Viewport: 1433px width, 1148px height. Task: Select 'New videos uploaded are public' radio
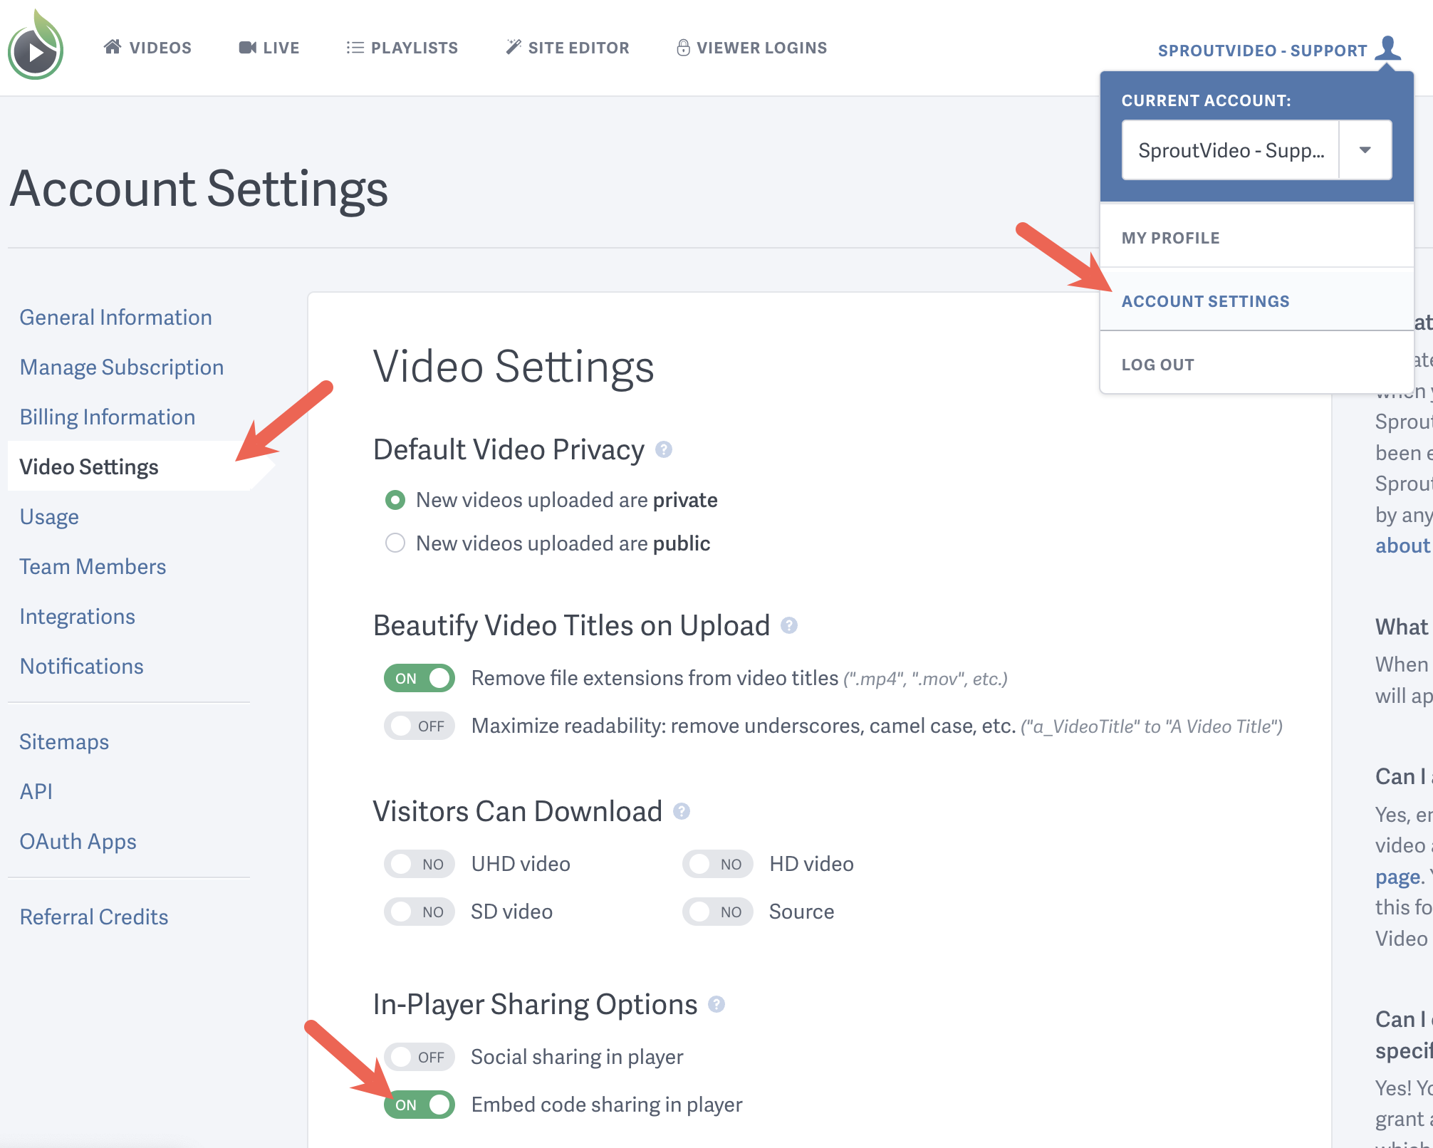[395, 543]
